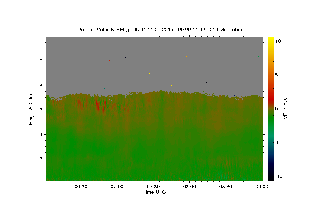
Task: Click the colorbar value -5 label
Action: [277, 143]
